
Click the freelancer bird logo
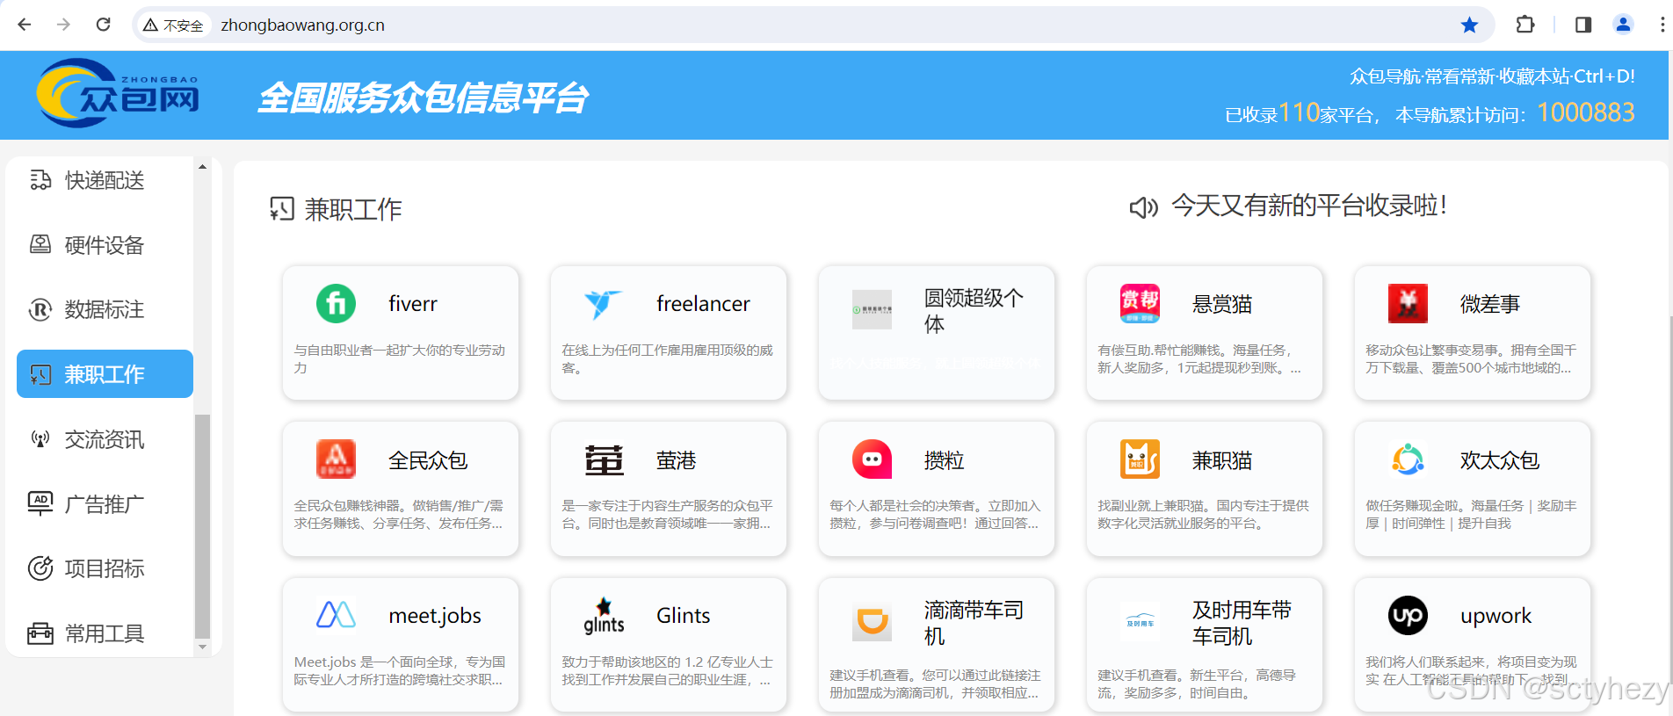(604, 304)
